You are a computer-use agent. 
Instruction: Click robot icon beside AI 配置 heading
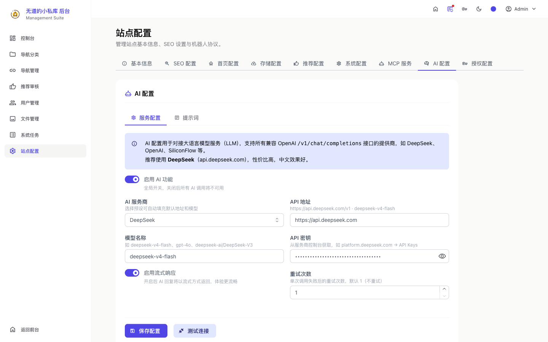[128, 93]
